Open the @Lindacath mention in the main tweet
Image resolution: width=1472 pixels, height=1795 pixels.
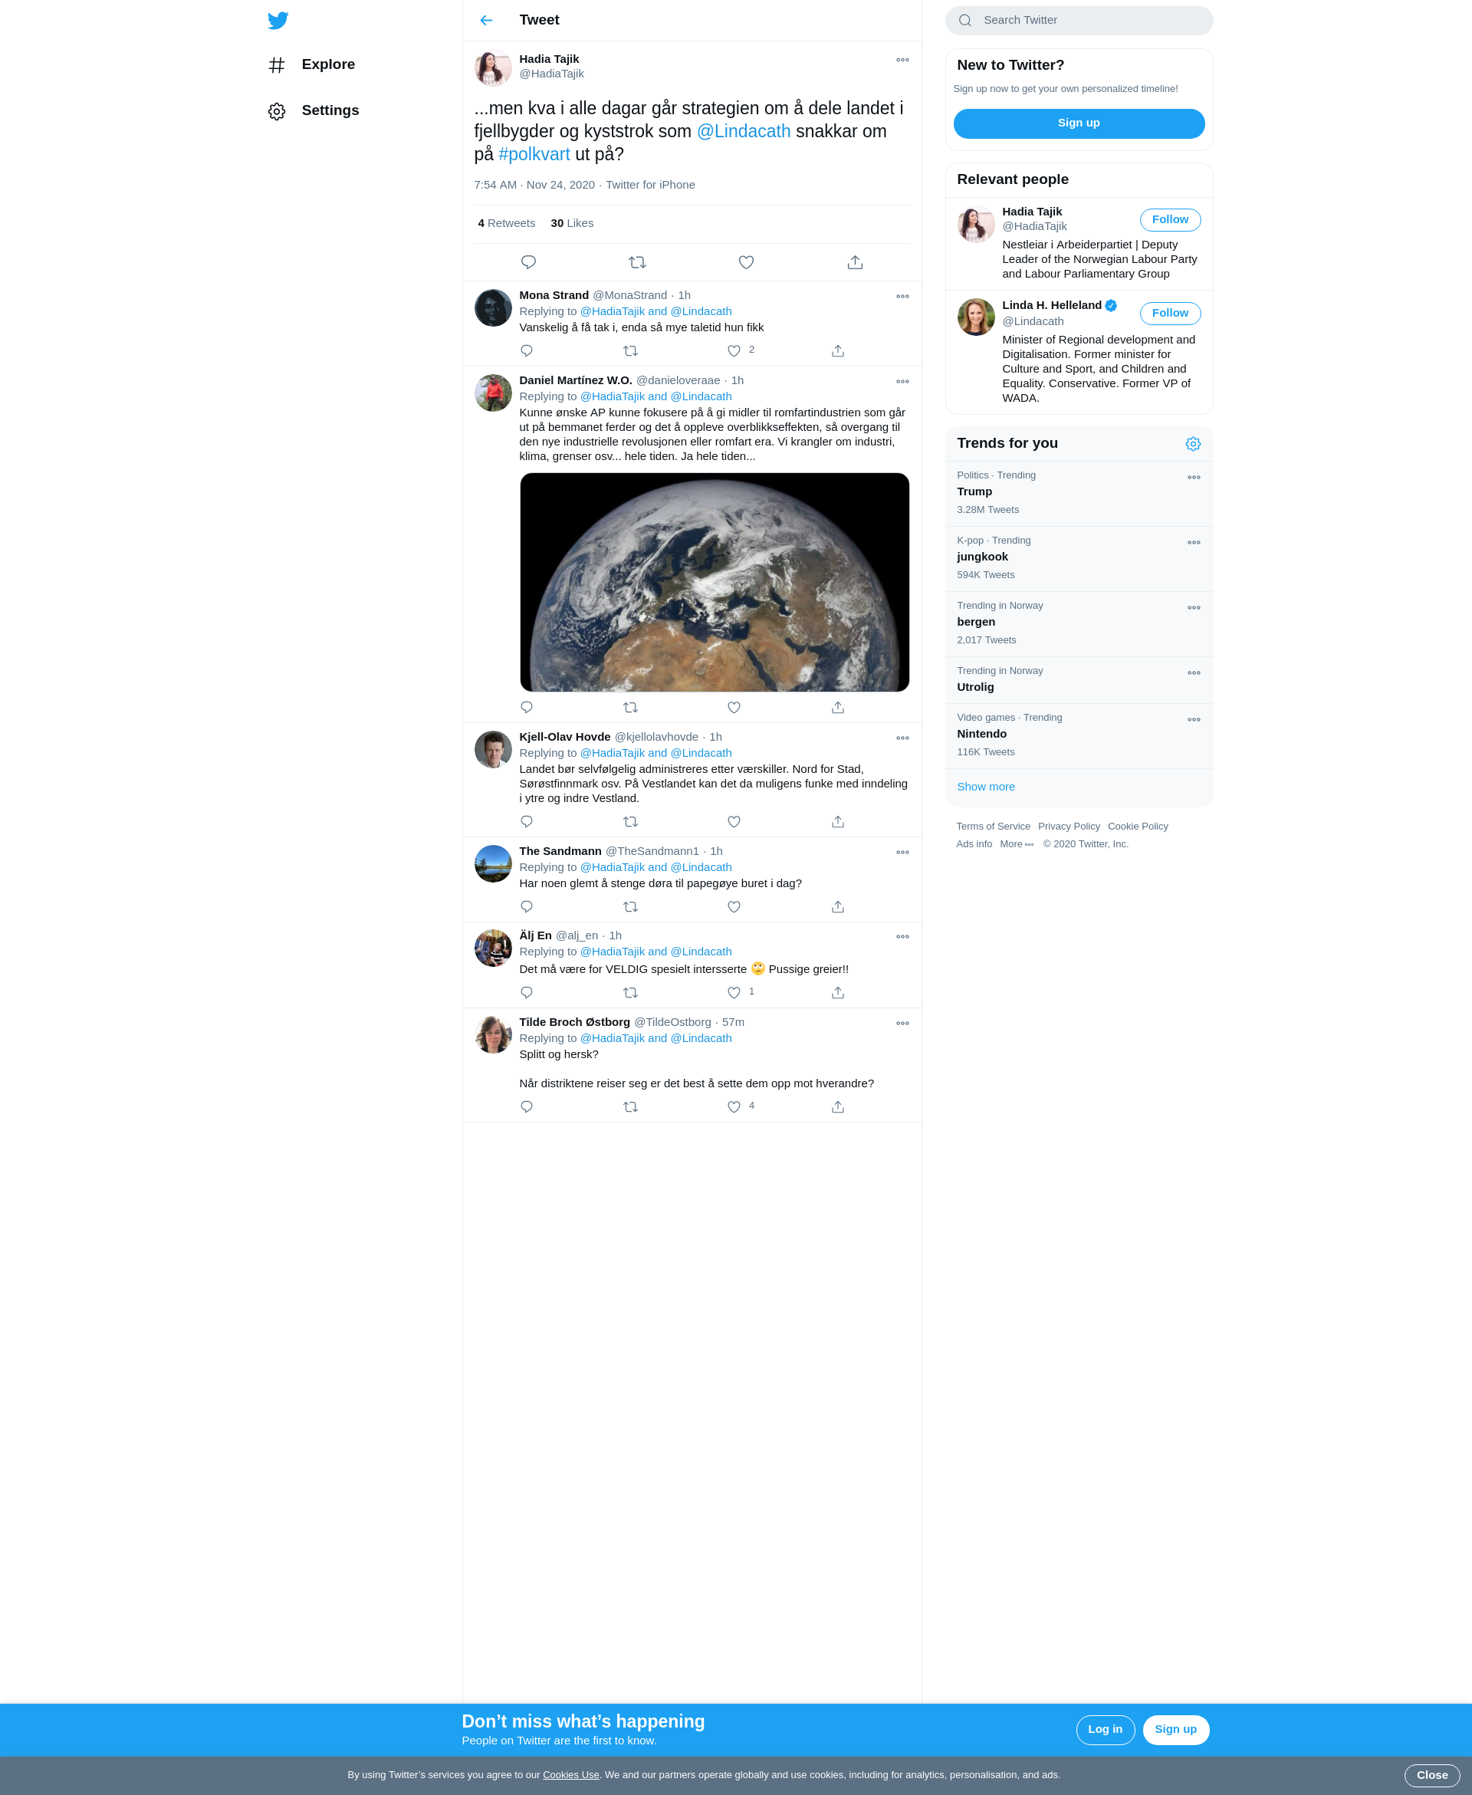744,131
